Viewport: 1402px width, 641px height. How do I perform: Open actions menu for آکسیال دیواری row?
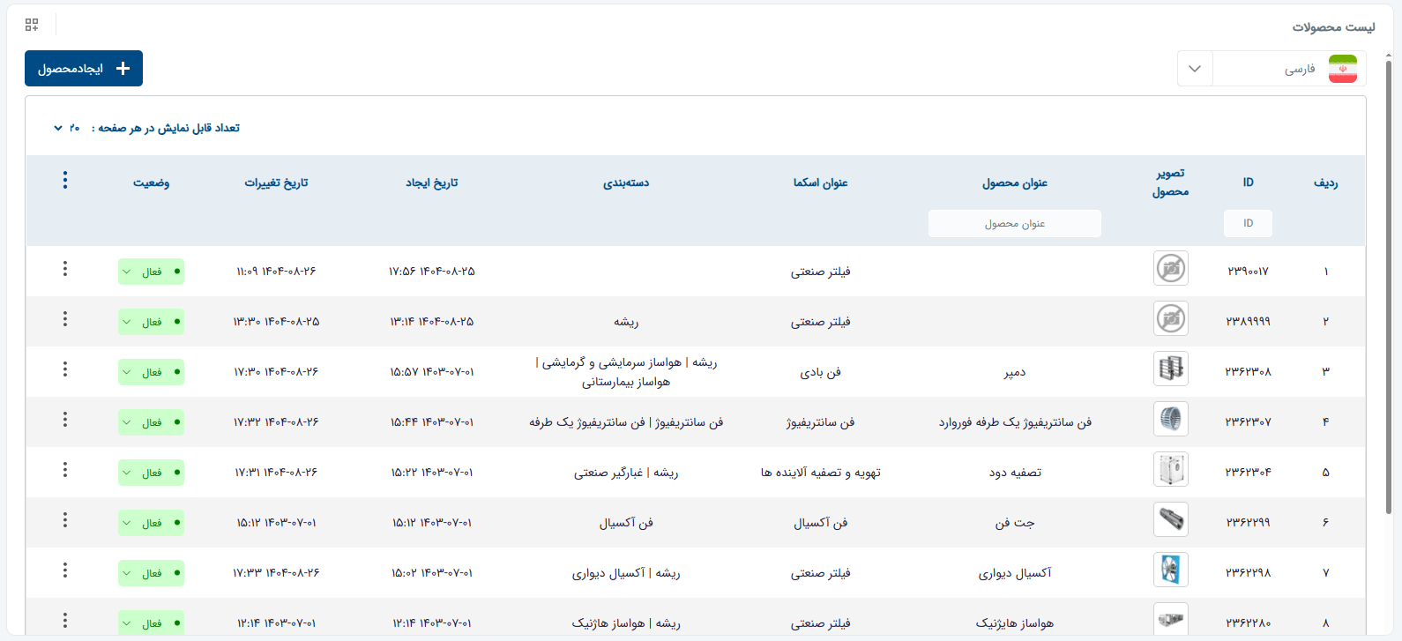(65, 570)
